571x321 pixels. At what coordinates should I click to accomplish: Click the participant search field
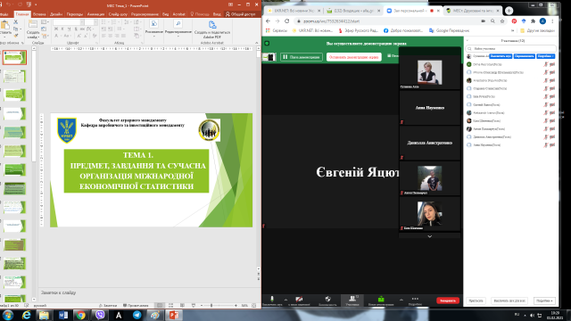point(511,48)
